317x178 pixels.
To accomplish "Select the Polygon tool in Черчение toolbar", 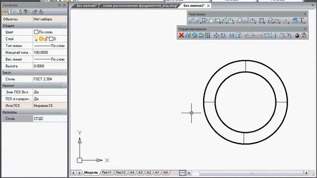I will pyautogui.click(x=211, y=21).
